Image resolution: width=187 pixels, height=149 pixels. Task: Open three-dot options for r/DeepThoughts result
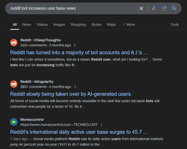(75, 45)
